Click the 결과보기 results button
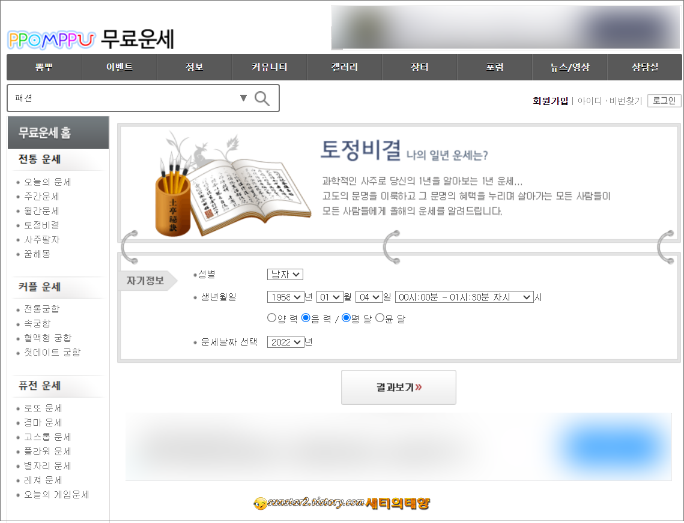The width and height of the screenshot is (684, 523). pyautogui.click(x=398, y=387)
